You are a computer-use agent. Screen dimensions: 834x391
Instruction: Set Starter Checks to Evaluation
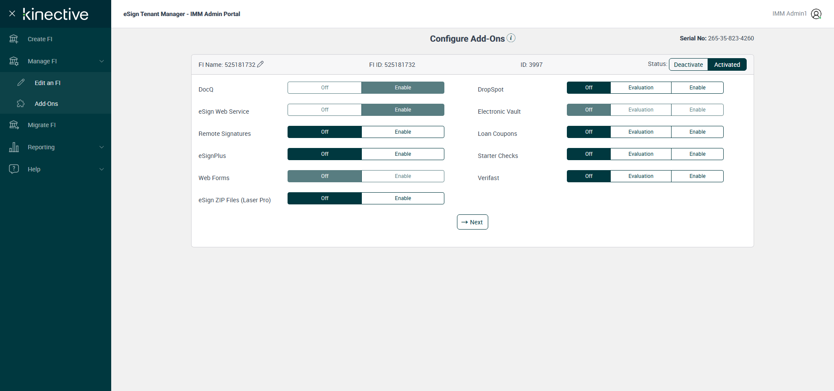coord(641,154)
